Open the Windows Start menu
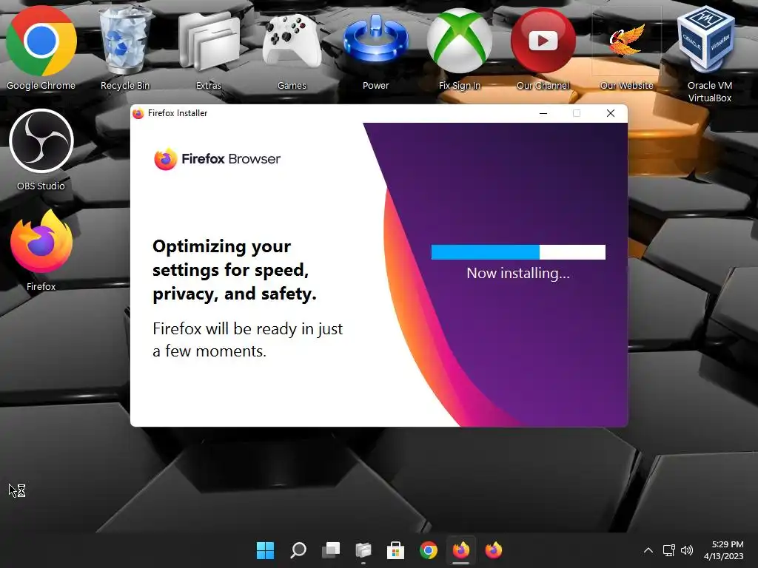 pos(265,550)
